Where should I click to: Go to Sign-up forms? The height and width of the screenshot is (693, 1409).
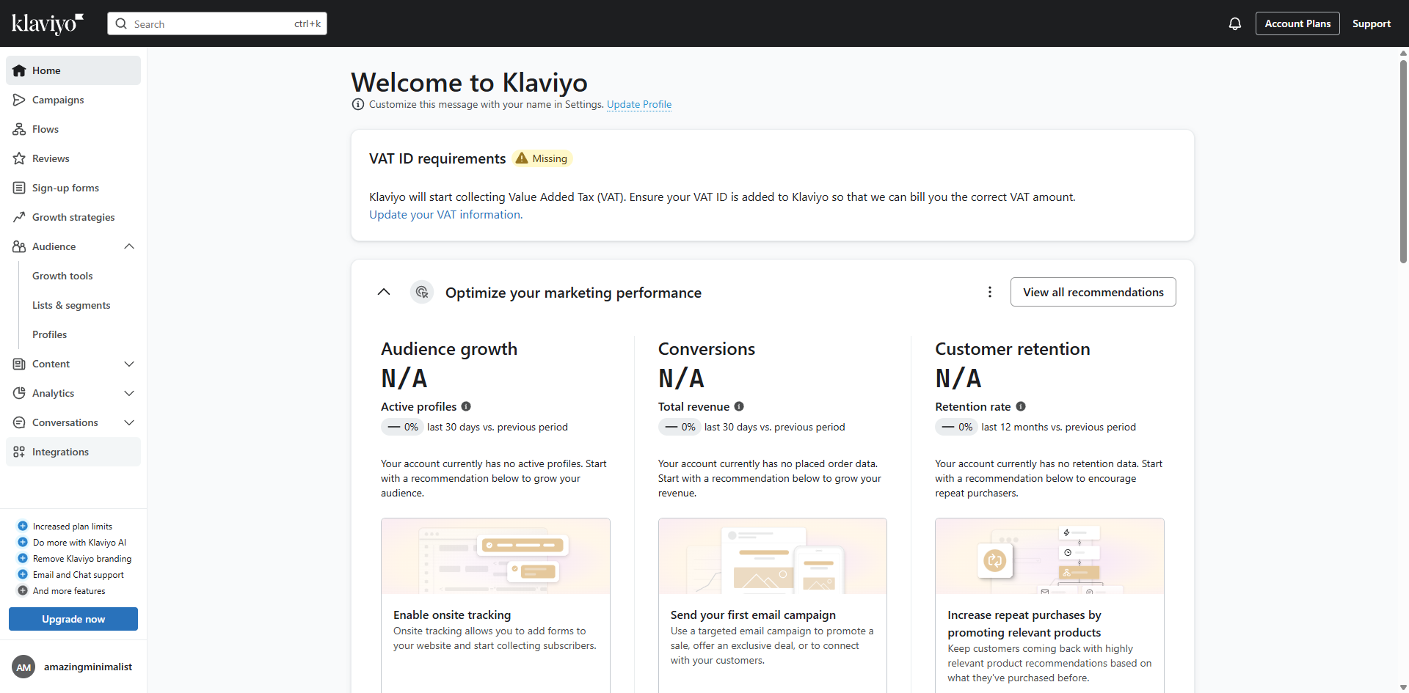[x=65, y=188]
